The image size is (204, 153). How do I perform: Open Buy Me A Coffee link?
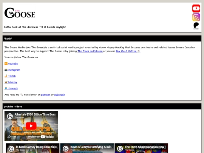[x=128, y=51]
